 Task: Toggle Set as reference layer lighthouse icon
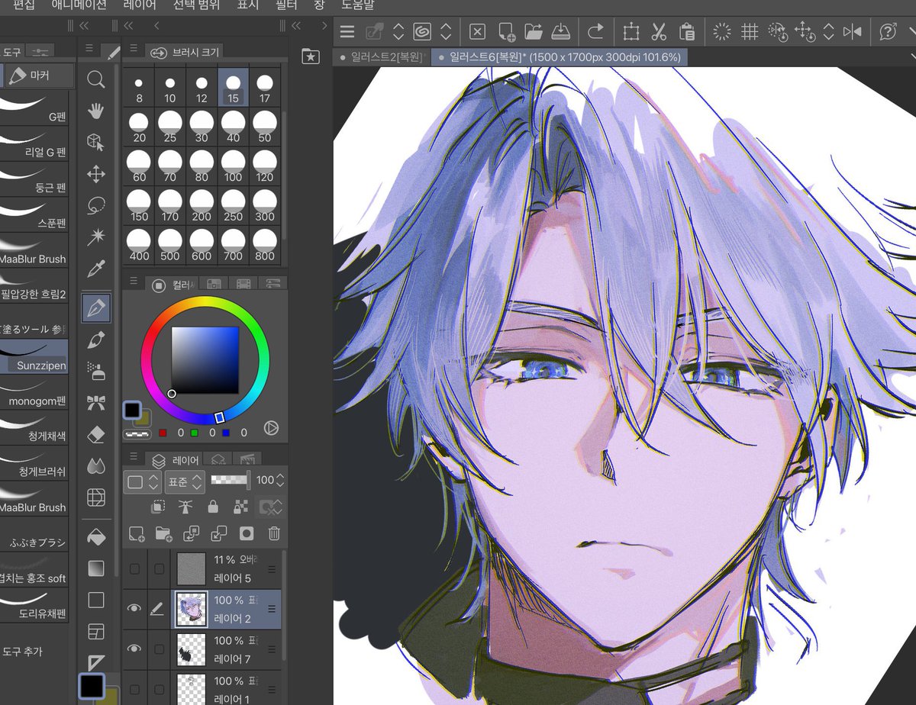pyautogui.click(x=185, y=507)
